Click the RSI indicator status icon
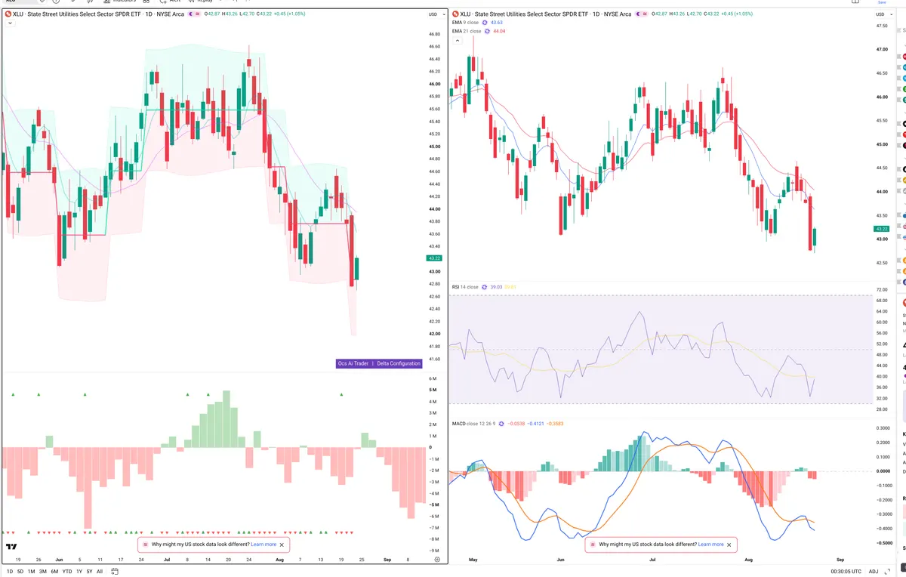Viewport: 906px width, 577px height. pos(485,287)
